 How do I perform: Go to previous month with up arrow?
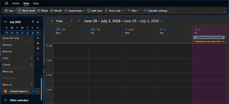(x=33, y=22)
